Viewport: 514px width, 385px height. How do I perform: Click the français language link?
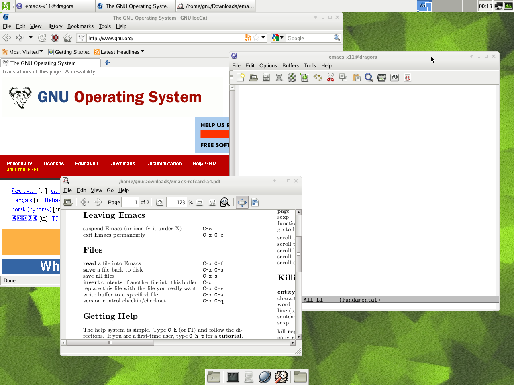click(22, 200)
